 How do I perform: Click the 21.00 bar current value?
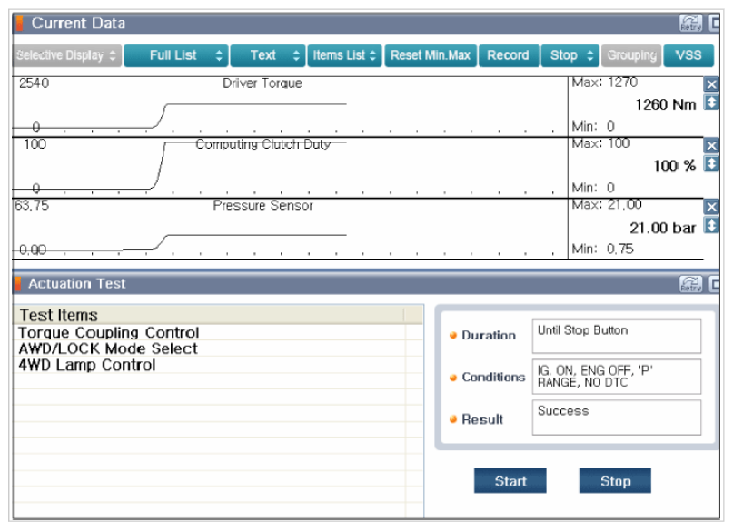click(663, 228)
